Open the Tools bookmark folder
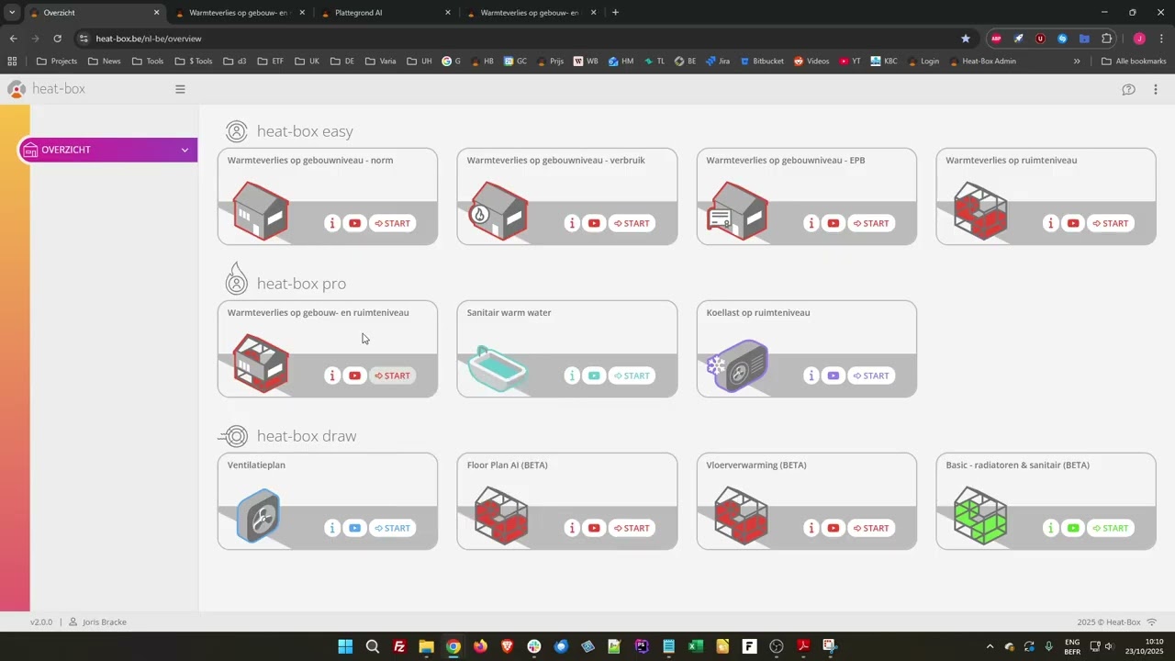 pos(147,62)
